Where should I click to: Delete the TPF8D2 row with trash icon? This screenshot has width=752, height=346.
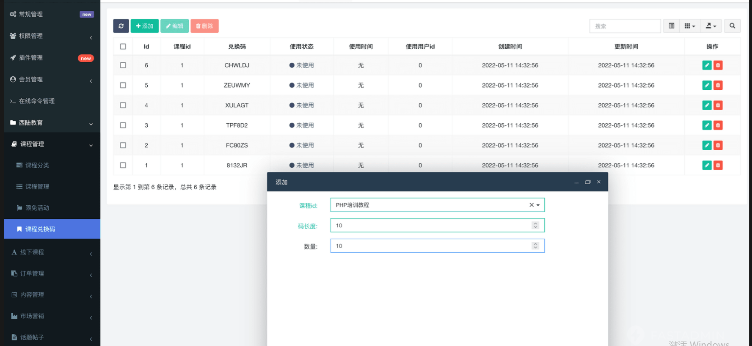pos(718,125)
